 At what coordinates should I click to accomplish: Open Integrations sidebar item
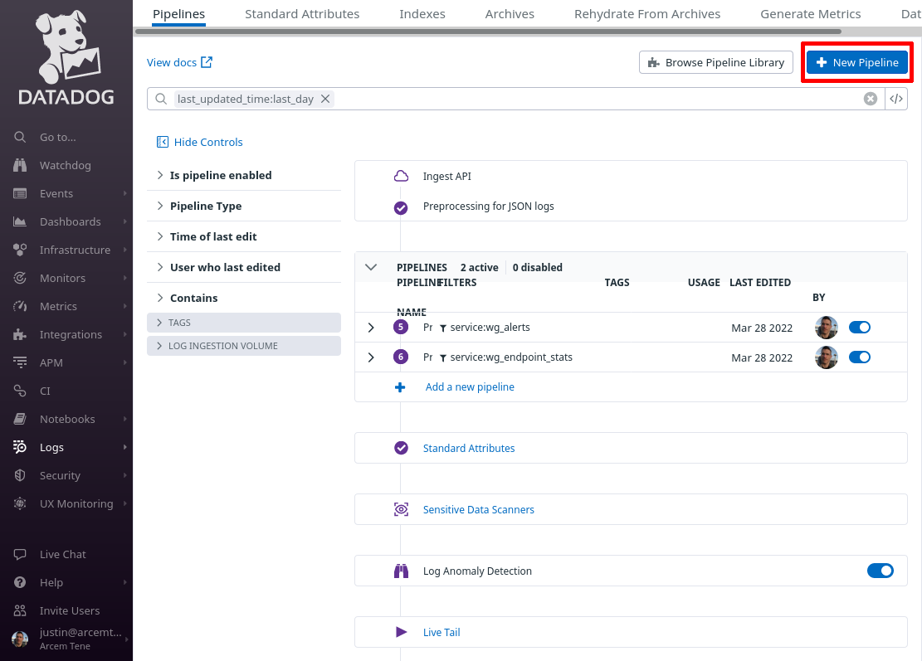71,334
